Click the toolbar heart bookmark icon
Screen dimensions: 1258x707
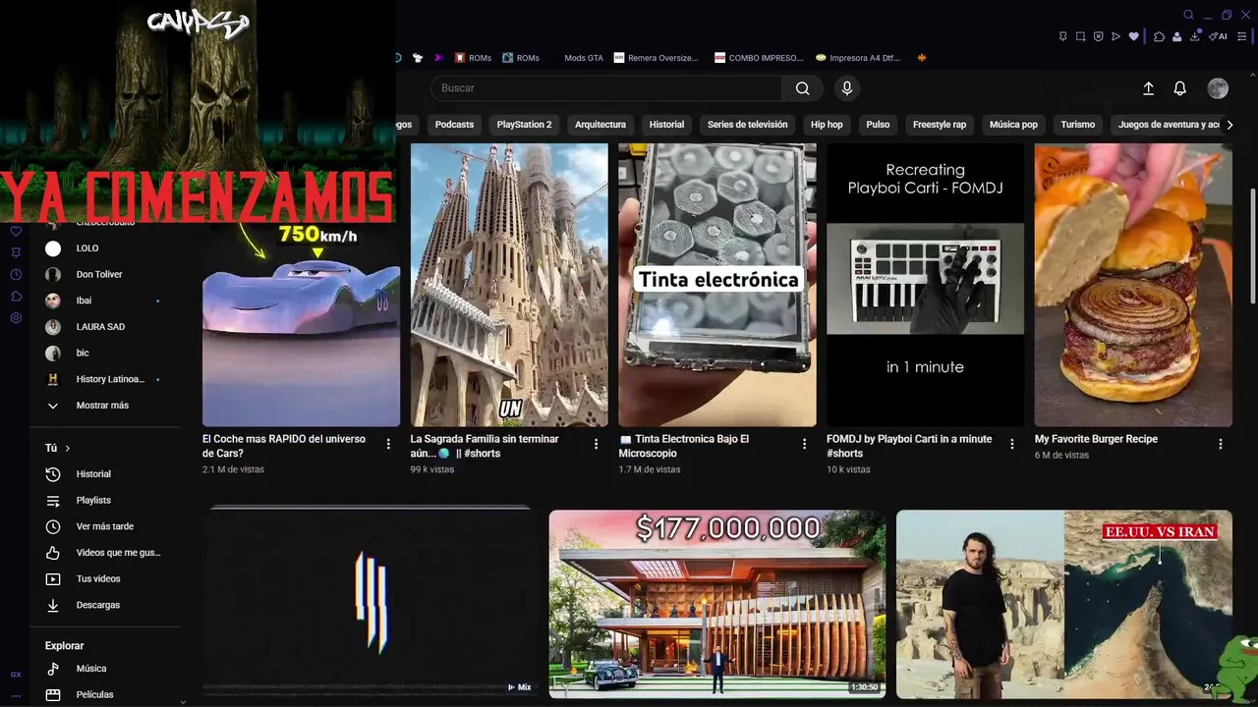1133,36
